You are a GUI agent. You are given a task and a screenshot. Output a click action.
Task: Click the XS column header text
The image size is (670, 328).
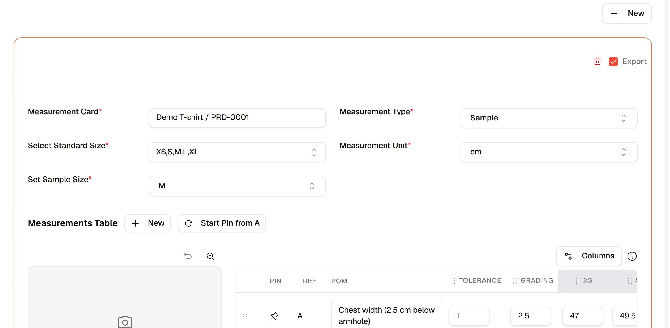[x=587, y=280]
